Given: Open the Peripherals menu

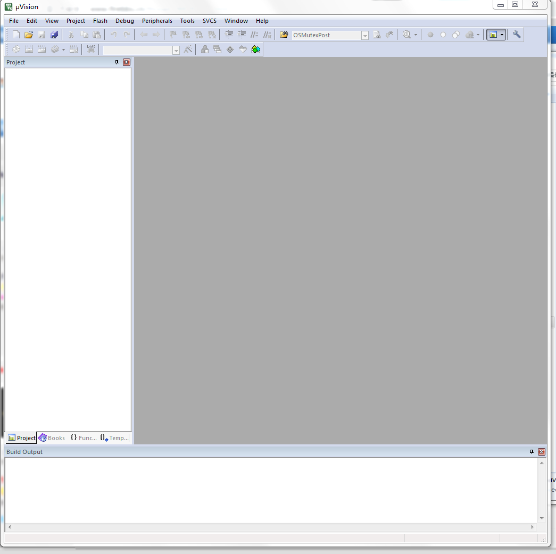Looking at the screenshot, I should point(157,21).
